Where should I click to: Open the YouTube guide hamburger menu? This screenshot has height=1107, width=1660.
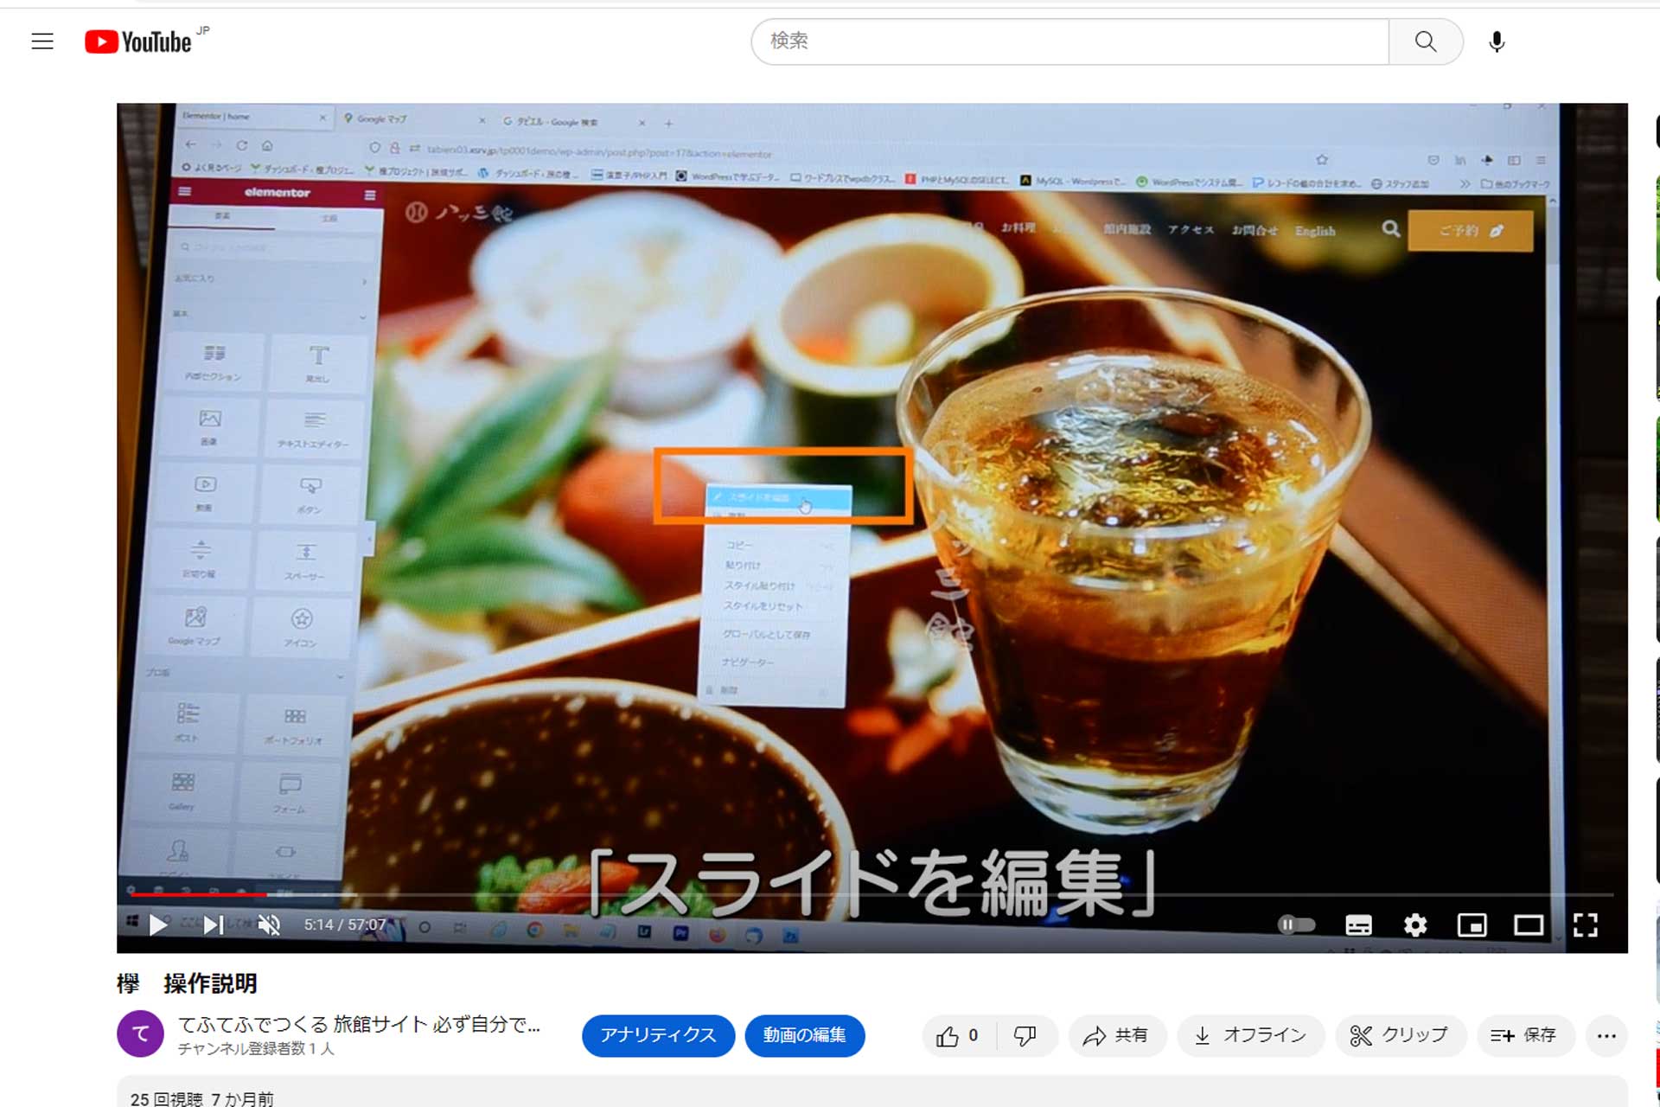(42, 42)
